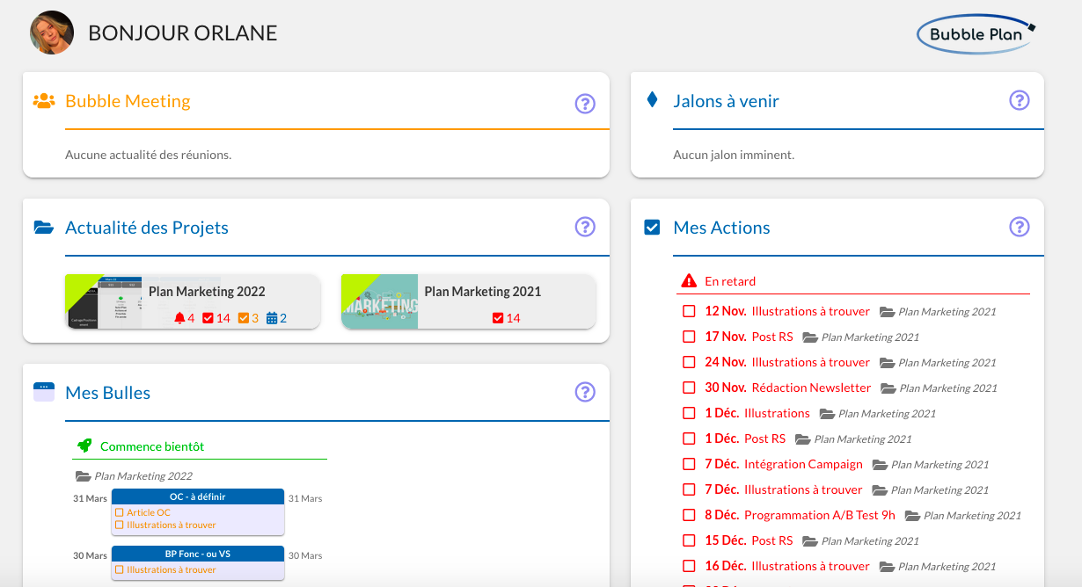The height and width of the screenshot is (587, 1082).
Task: Tick the 30 Nov. Rédaction Newsletter checkbox
Action: click(689, 388)
